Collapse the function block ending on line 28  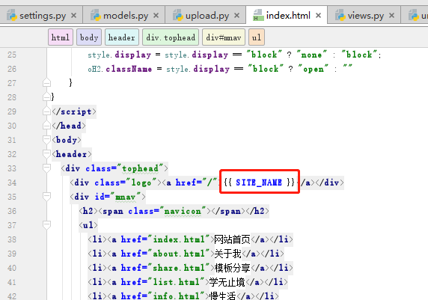click(x=46, y=97)
